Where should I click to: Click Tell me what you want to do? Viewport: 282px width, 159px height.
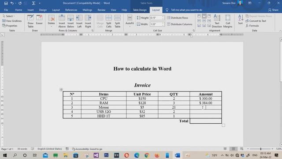[x=186, y=10]
